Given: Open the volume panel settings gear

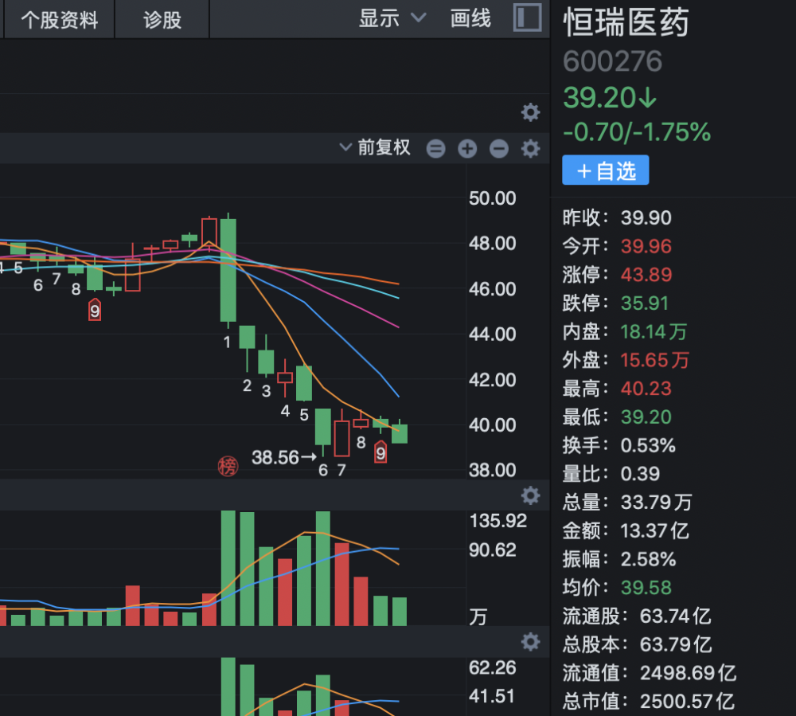Looking at the screenshot, I should click(x=530, y=496).
